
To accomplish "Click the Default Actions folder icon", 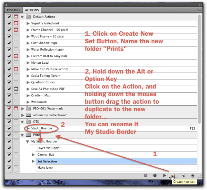I will point(28,17).
